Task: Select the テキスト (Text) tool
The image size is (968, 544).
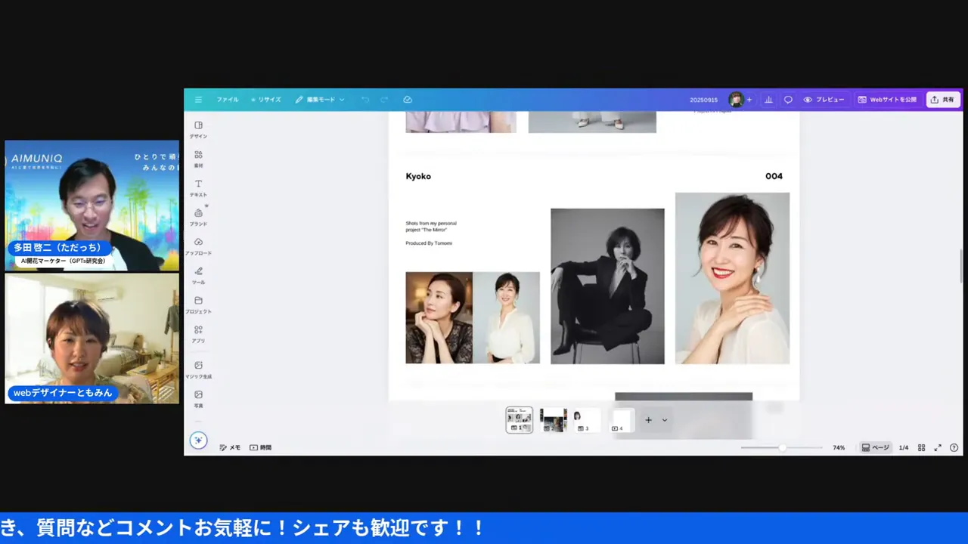Action: click(198, 187)
